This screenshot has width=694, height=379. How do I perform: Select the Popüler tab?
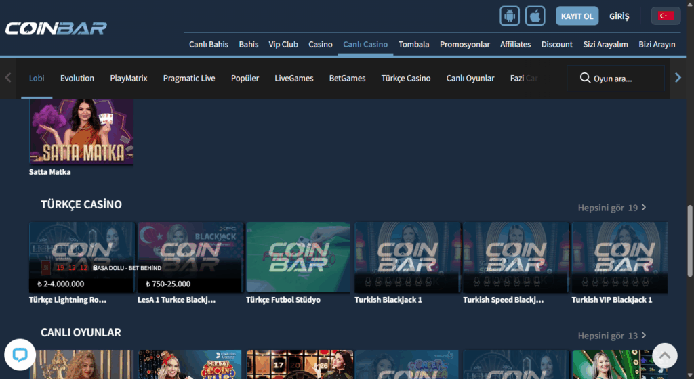[245, 79]
